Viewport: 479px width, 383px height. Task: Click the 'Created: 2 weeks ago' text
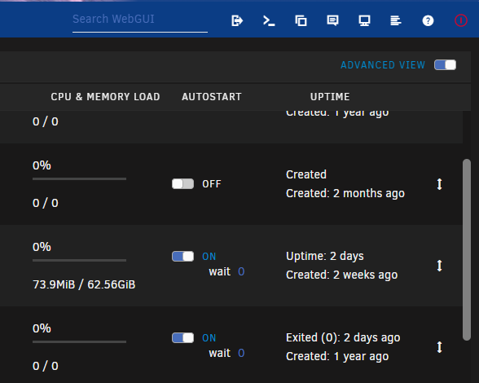click(x=342, y=275)
